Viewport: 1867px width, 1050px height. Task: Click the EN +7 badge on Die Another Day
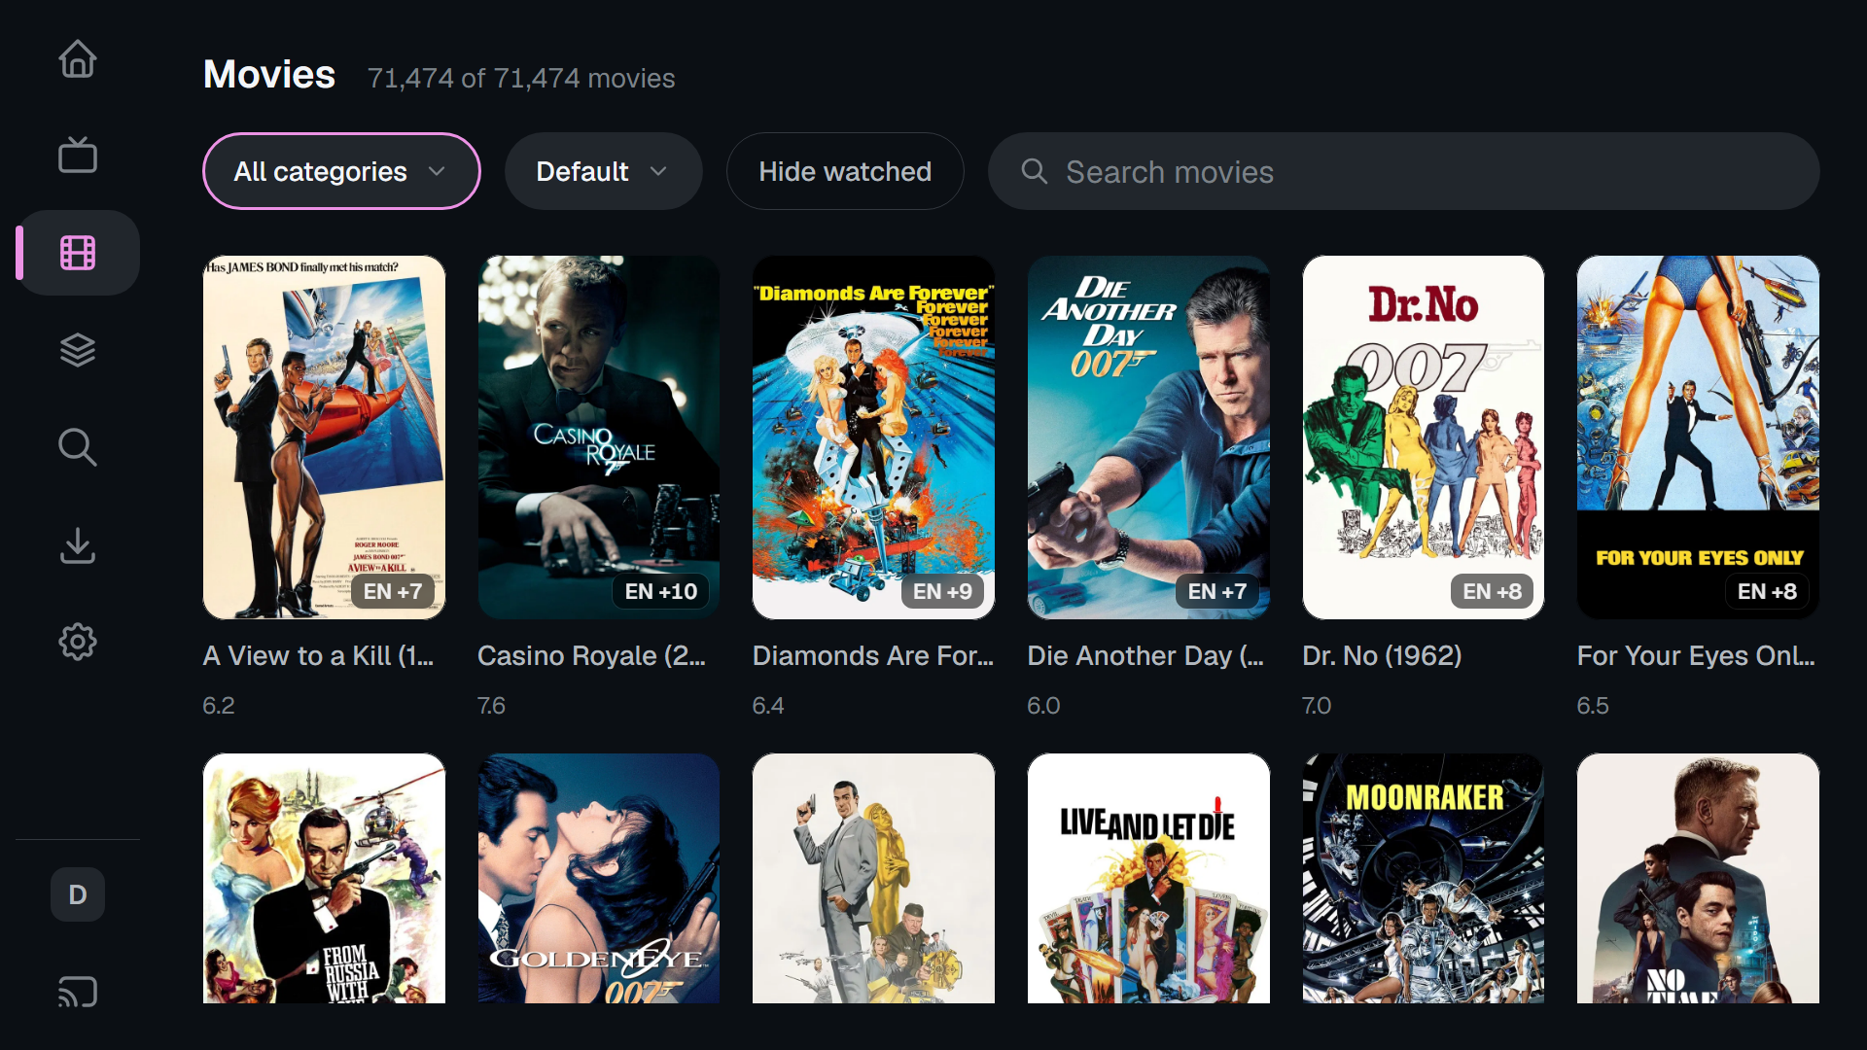pyautogui.click(x=1217, y=591)
